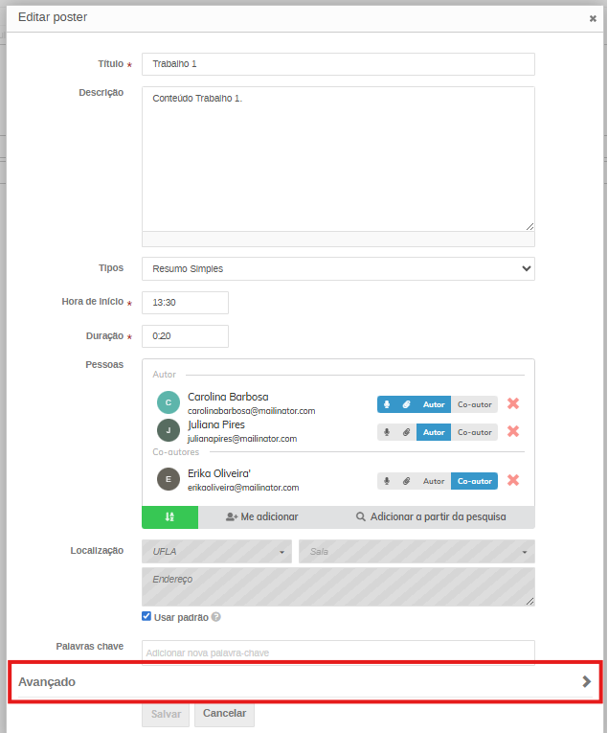Click help icon next to Usar padrão

click(216, 617)
